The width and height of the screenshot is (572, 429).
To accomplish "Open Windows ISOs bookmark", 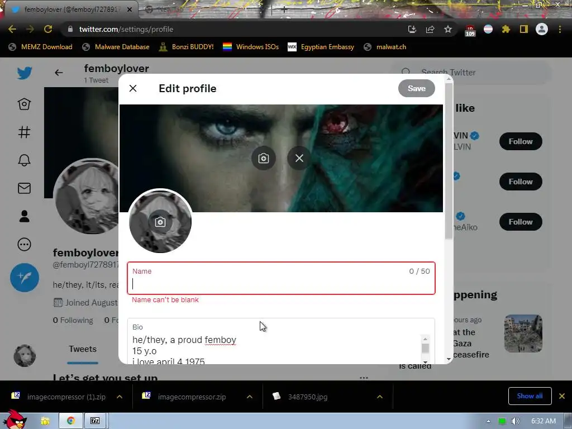I will click(x=251, y=47).
